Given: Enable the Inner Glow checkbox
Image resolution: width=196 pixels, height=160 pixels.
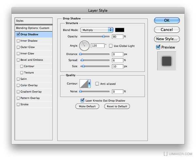Looking at the screenshot, I should point(18,53).
